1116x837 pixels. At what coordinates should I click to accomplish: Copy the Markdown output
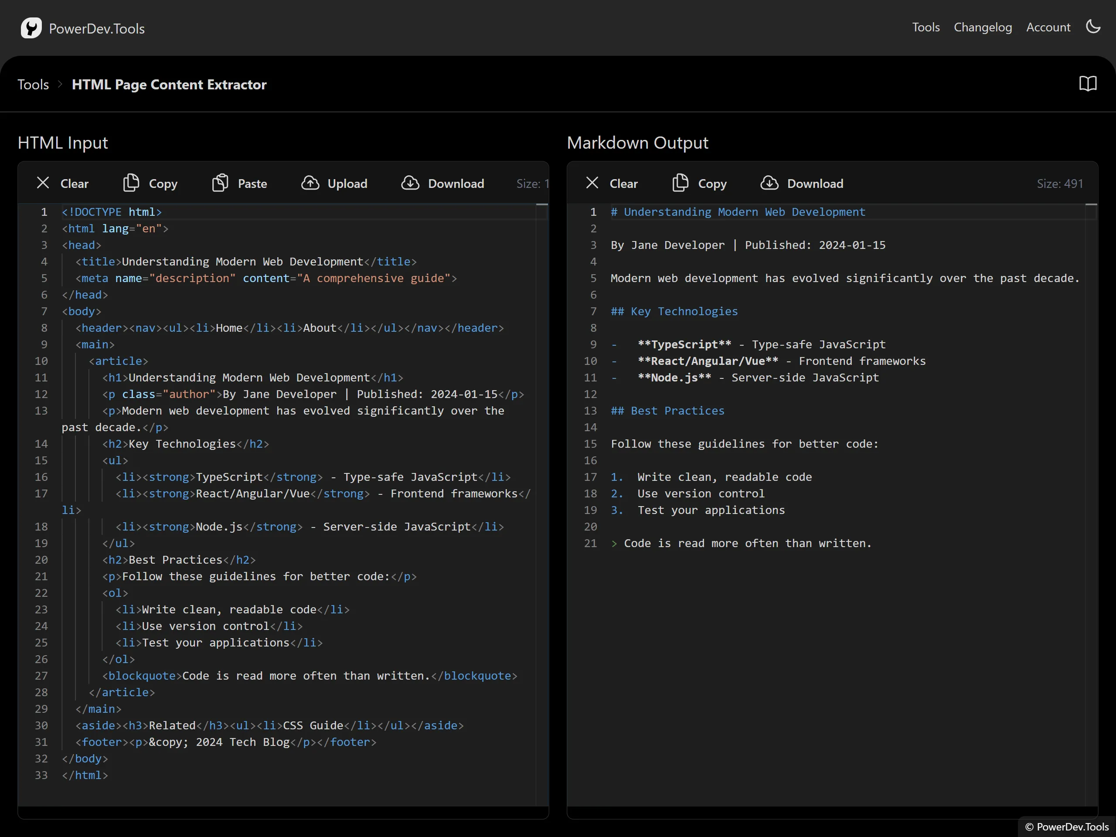point(699,183)
